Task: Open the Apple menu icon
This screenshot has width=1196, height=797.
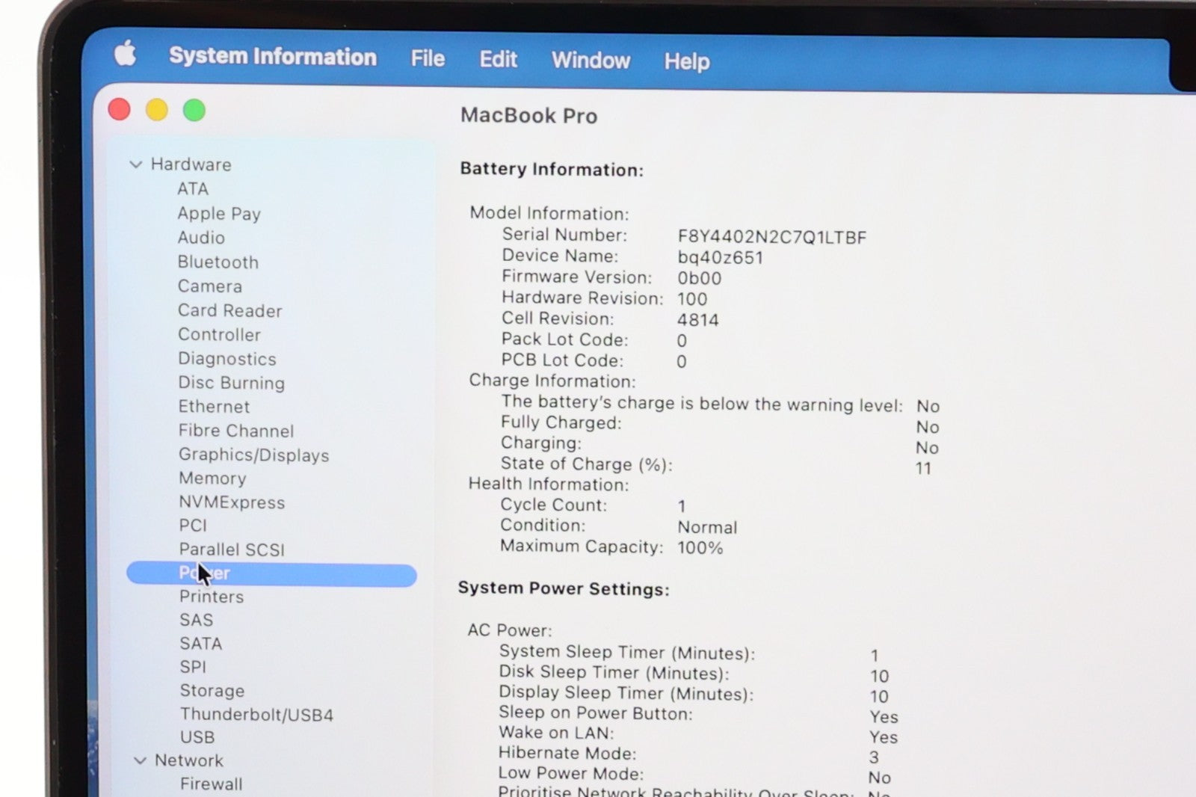Action: (x=125, y=54)
